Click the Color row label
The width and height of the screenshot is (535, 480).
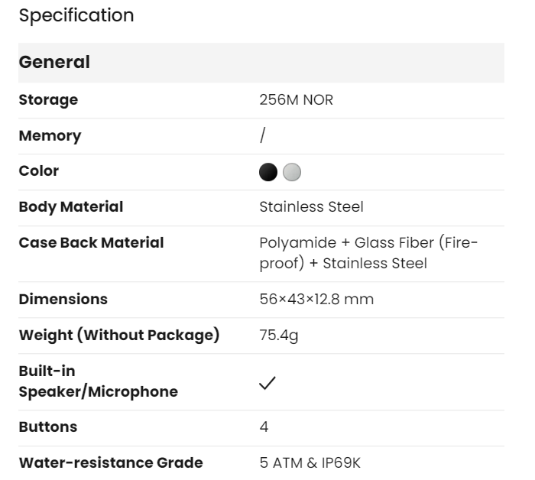pyautogui.click(x=39, y=171)
